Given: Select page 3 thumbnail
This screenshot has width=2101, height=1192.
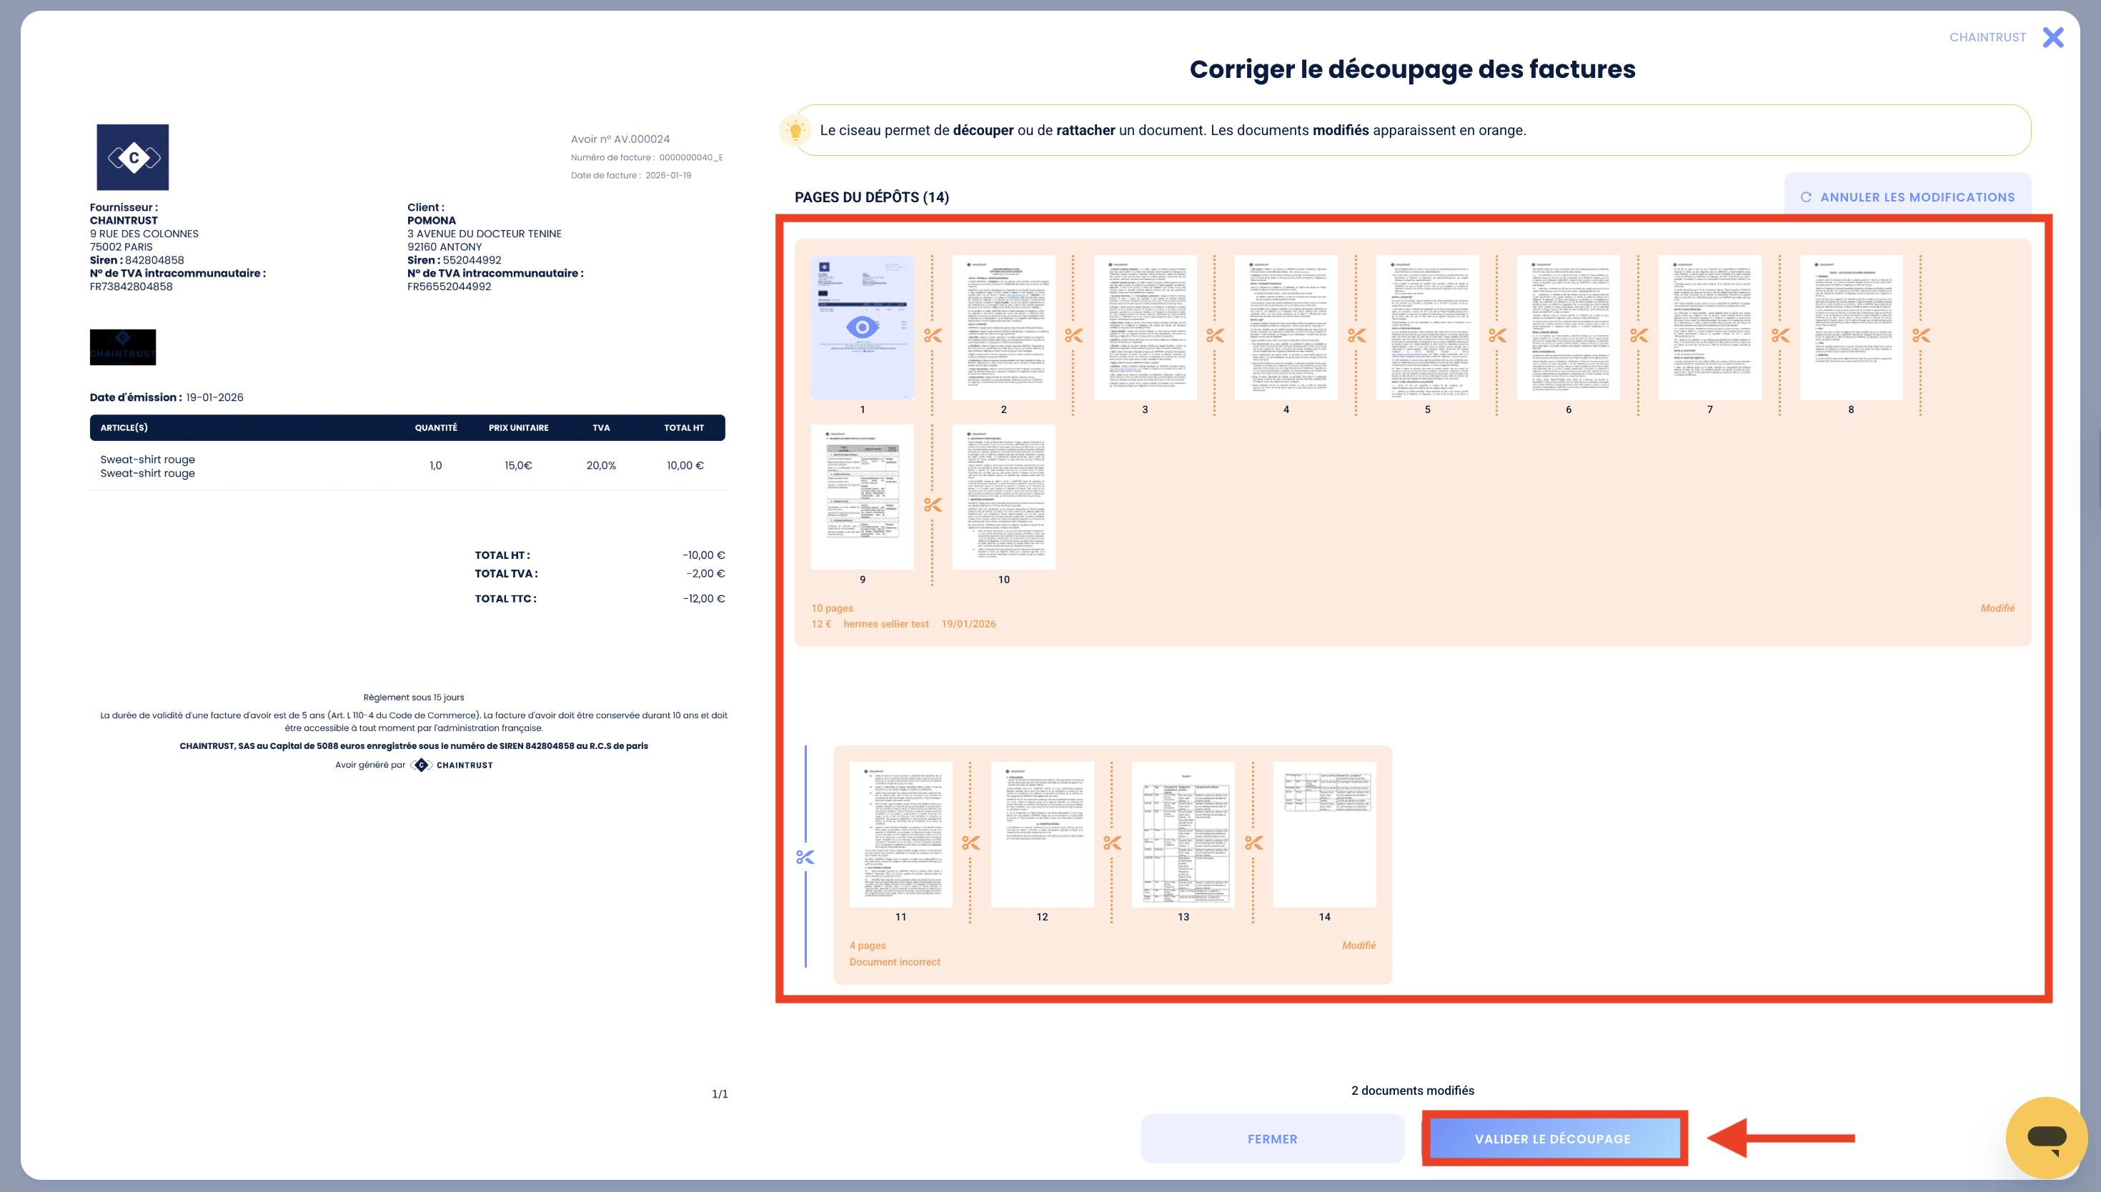Looking at the screenshot, I should (x=1145, y=327).
